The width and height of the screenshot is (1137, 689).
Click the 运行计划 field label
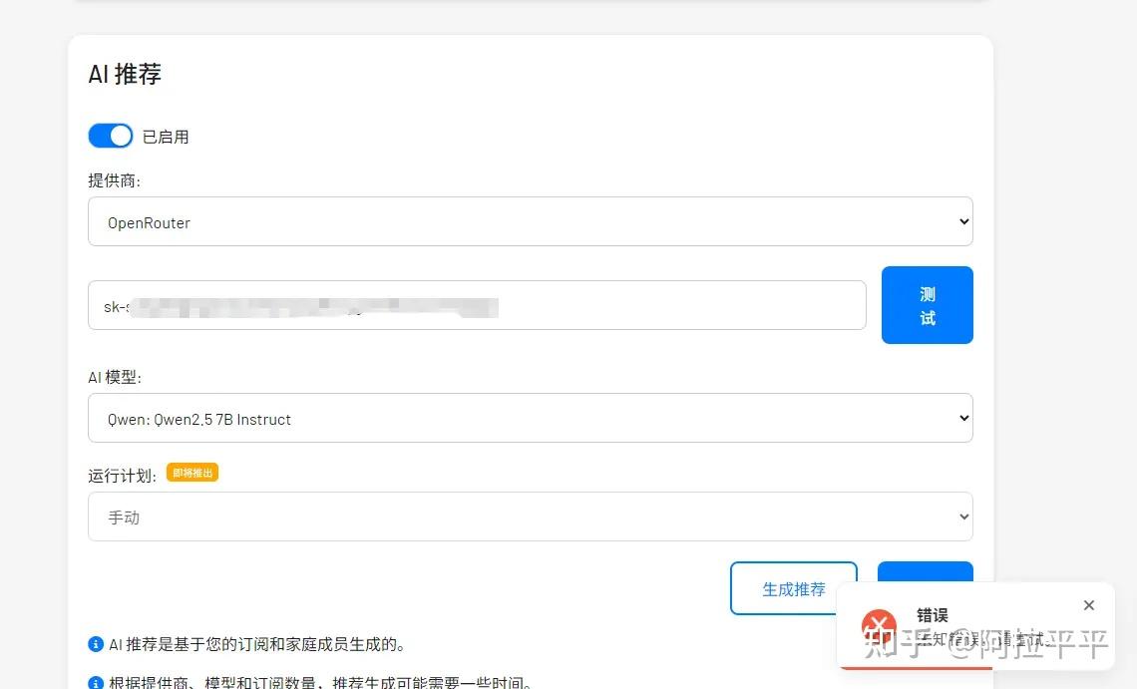(122, 476)
